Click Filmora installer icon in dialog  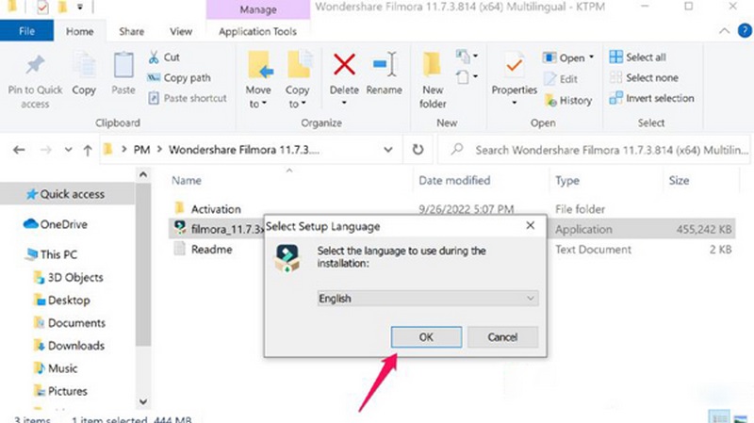pos(287,258)
